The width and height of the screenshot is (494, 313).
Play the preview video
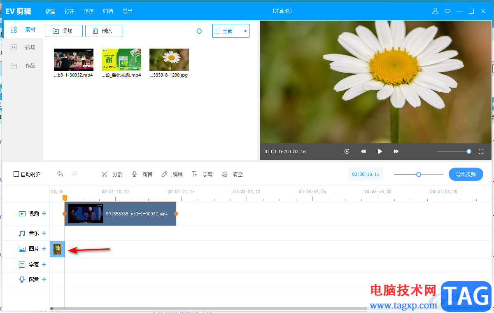point(380,152)
